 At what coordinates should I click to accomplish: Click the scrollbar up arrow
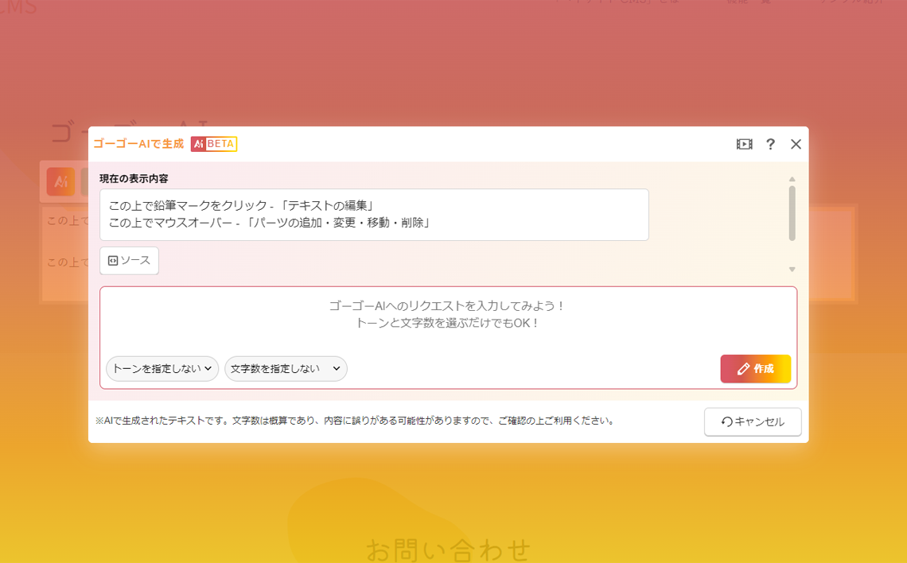pos(792,179)
